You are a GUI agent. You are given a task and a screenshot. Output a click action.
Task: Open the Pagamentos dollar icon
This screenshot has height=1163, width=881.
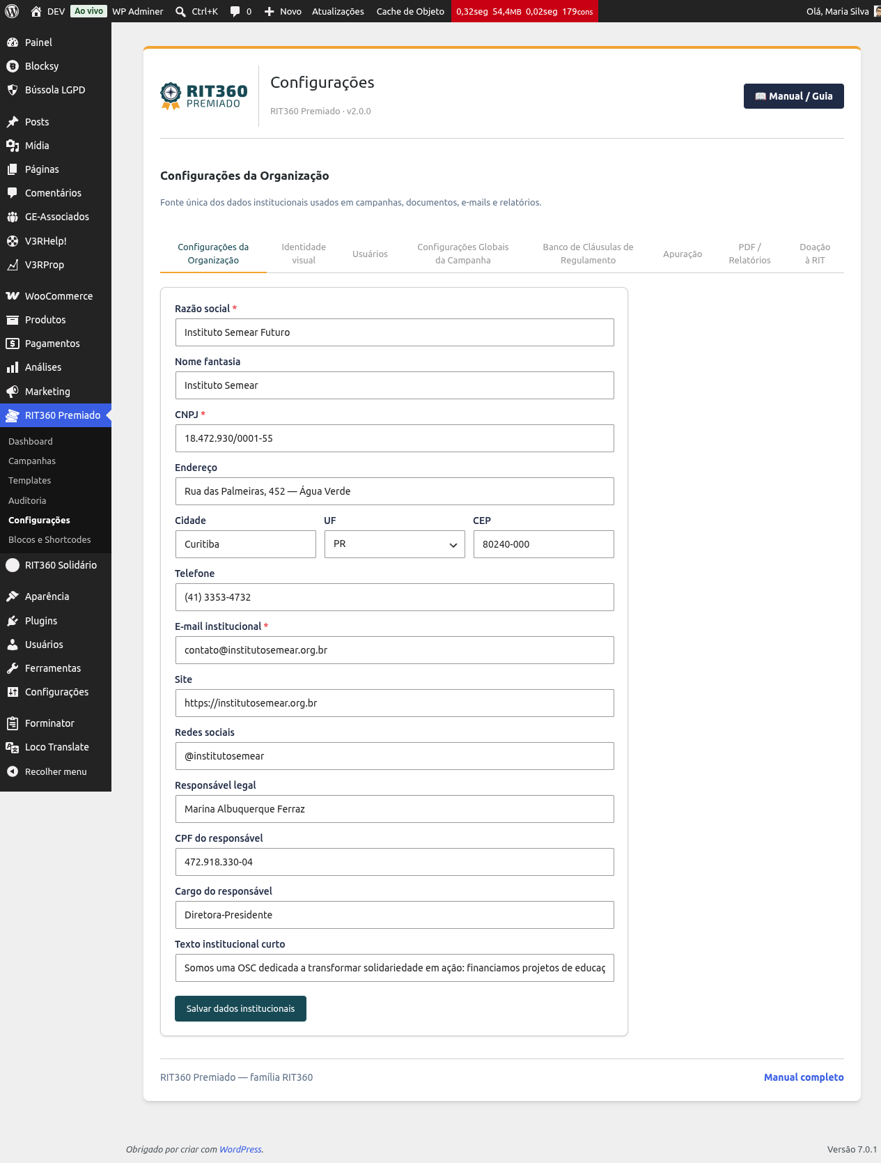coord(13,344)
